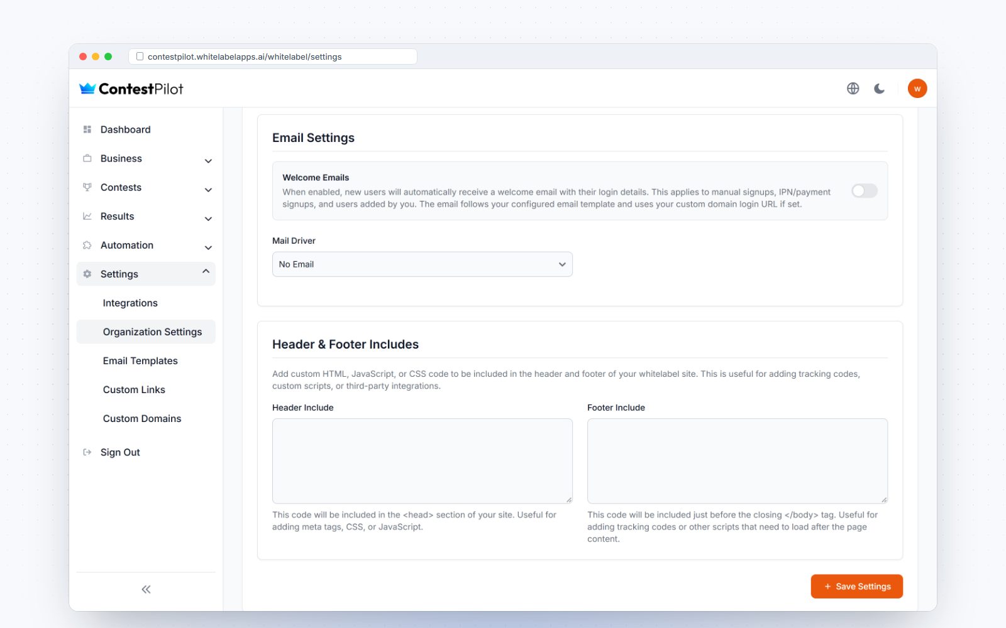Click the Business briefcase icon
Screen dimensions: 1006x628
pyautogui.click(x=87, y=158)
